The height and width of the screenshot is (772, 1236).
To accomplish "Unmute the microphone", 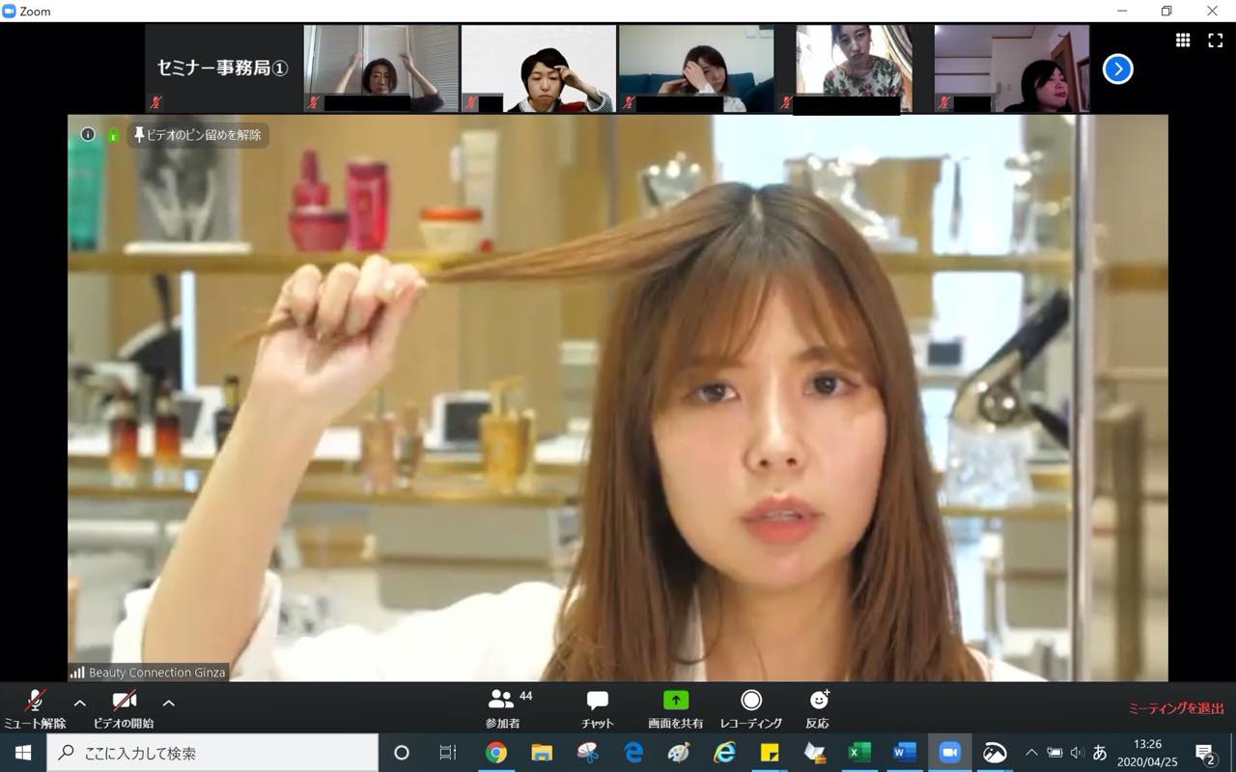I will tap(35, 702).
